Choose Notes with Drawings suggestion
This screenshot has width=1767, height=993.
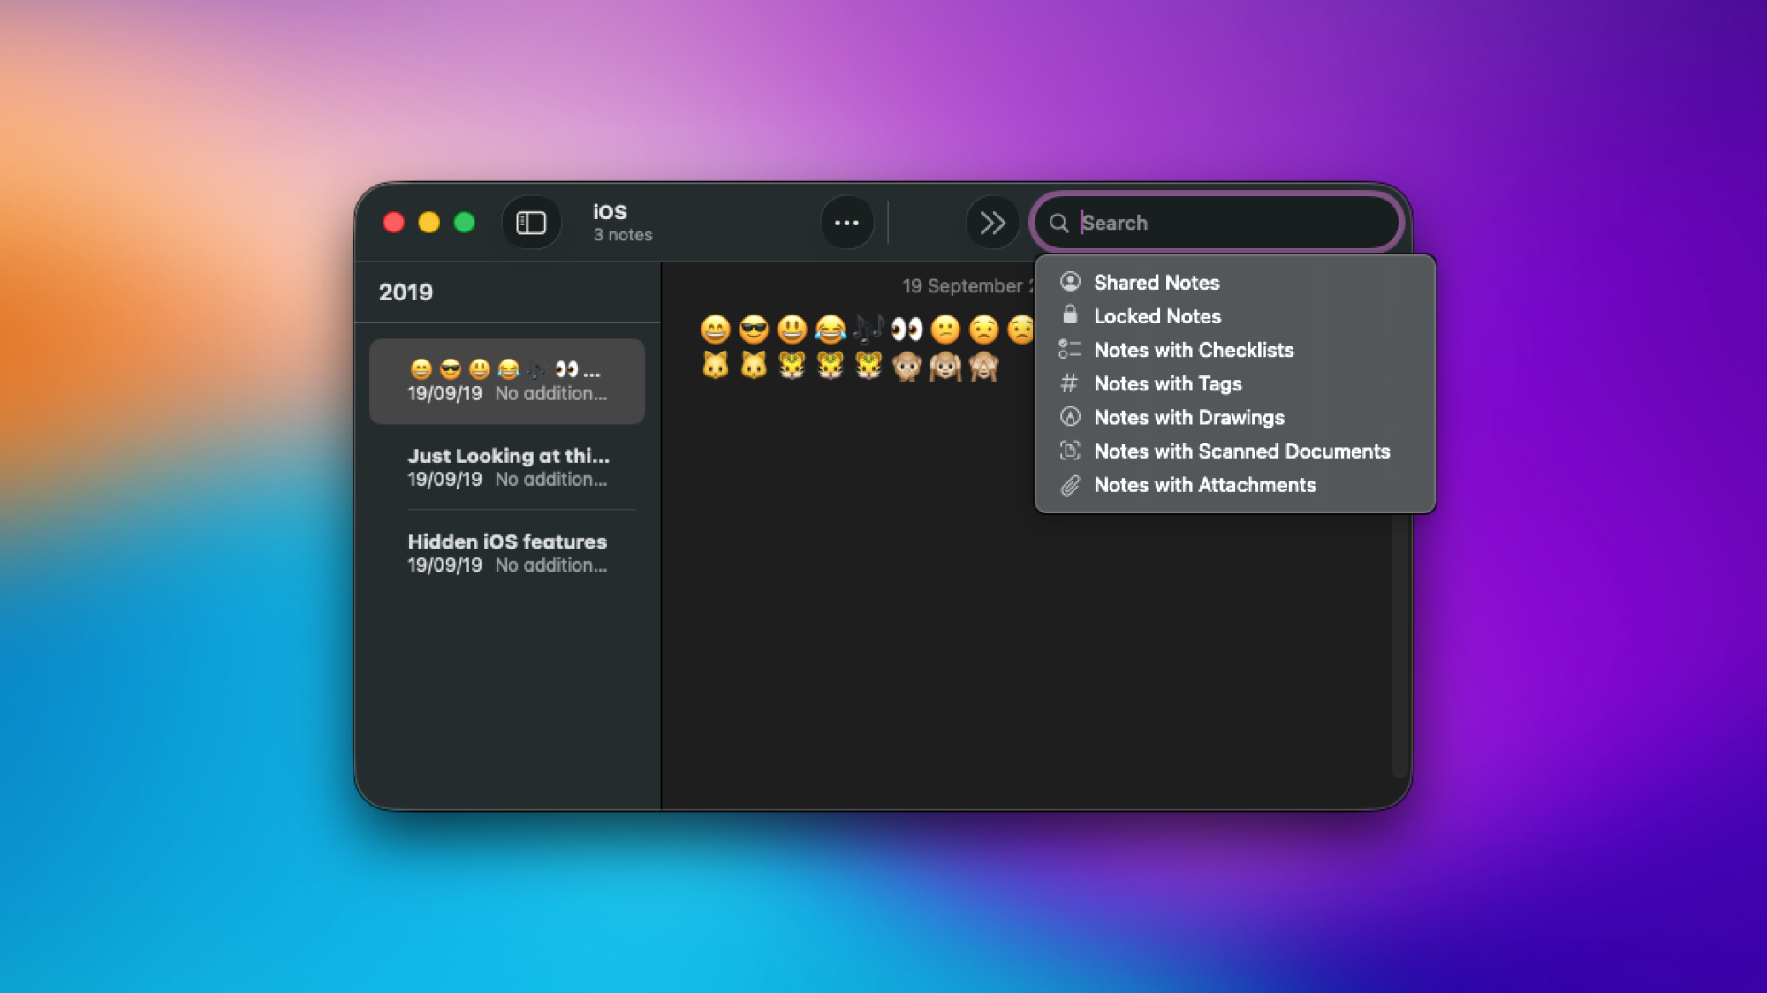click(x=1234, y=417)
